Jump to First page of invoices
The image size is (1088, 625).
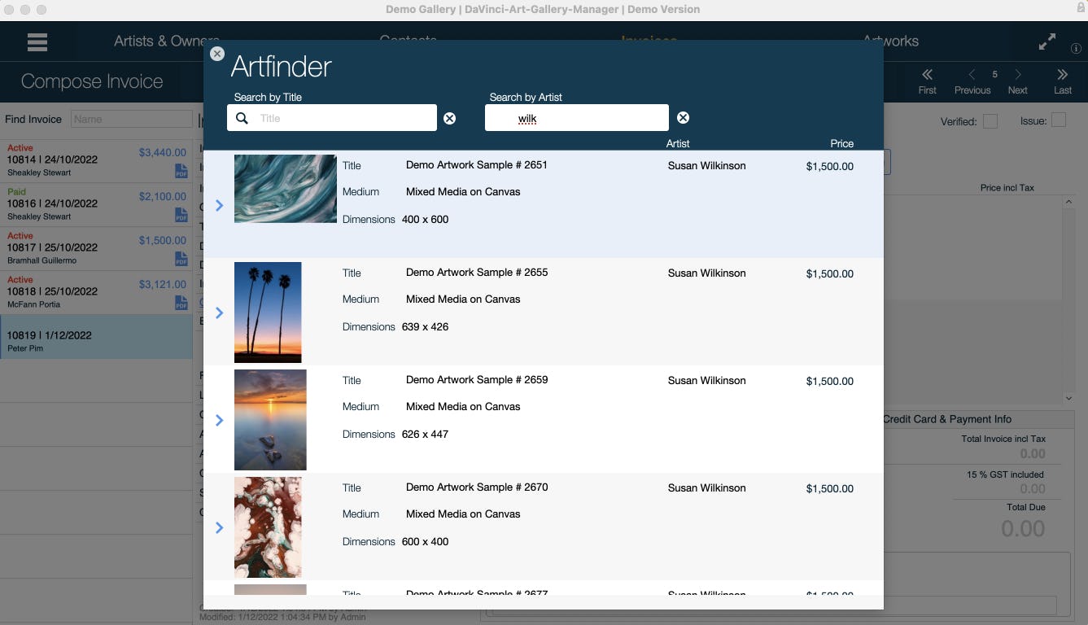(927, 81)
